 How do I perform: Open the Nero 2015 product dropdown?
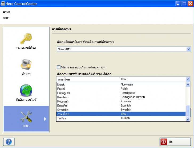124,49
